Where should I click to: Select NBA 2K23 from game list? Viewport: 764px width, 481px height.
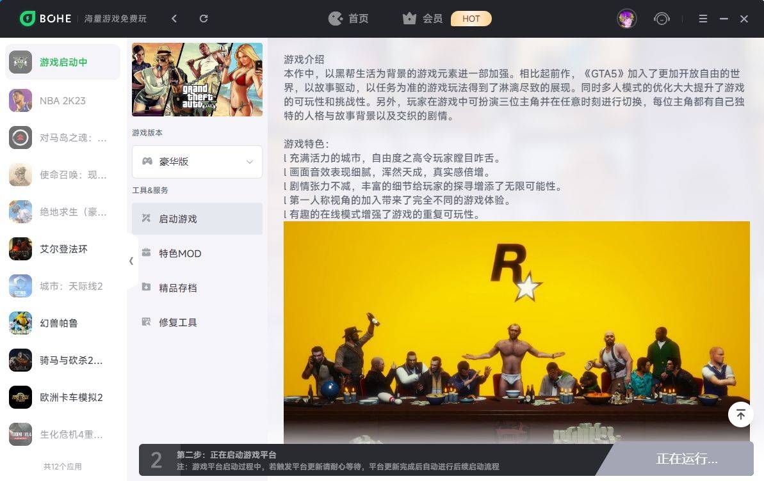tap(63, 100)
